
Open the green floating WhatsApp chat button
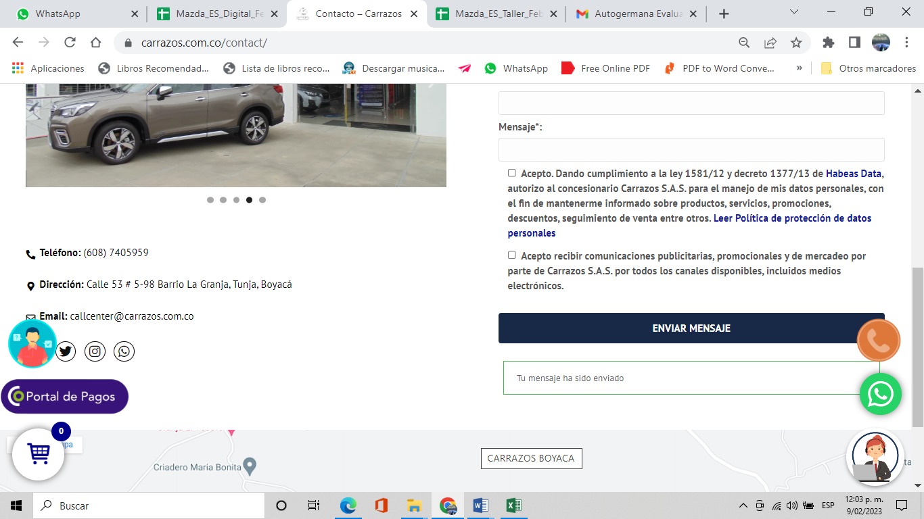tap(880, 394)
